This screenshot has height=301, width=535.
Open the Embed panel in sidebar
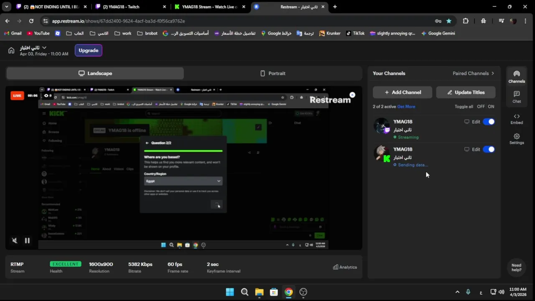[x=517, y=119]
